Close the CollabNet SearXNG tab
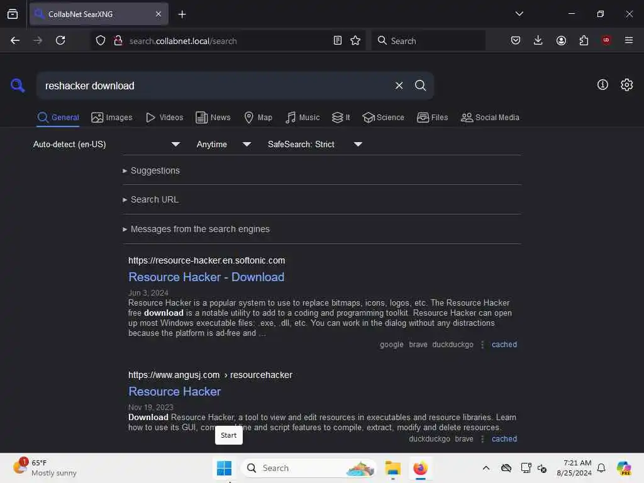Viewport: 644px width, 483px height. [x=158, y=14]
